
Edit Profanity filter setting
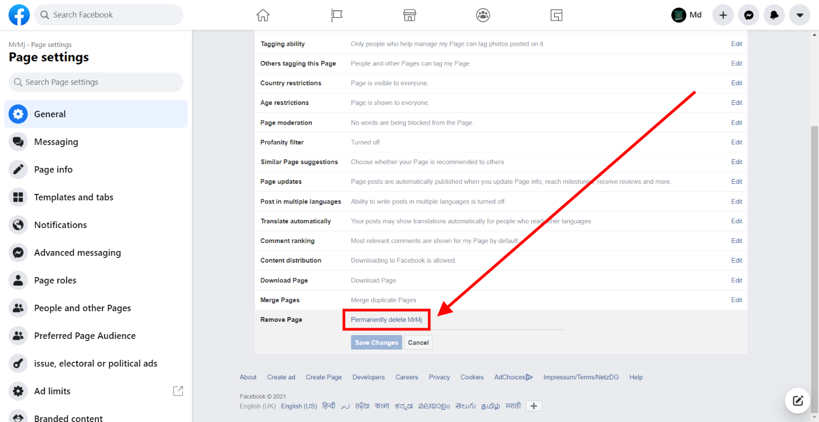tap(737, 142)
